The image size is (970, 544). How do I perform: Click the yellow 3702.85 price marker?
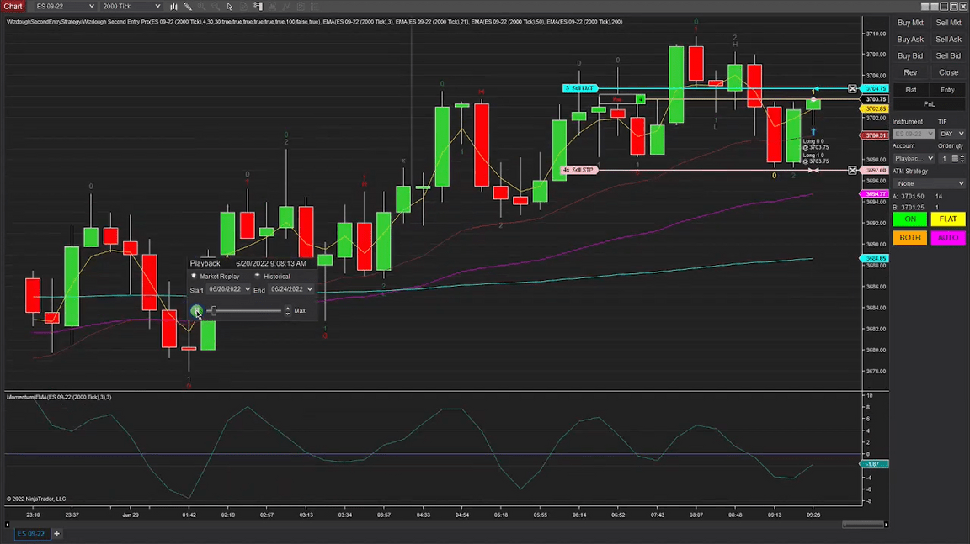875,108
